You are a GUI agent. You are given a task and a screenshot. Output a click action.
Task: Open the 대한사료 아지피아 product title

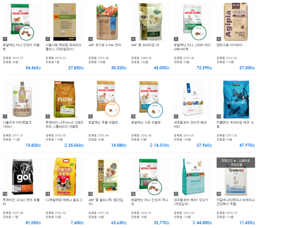tap(229, 45)
